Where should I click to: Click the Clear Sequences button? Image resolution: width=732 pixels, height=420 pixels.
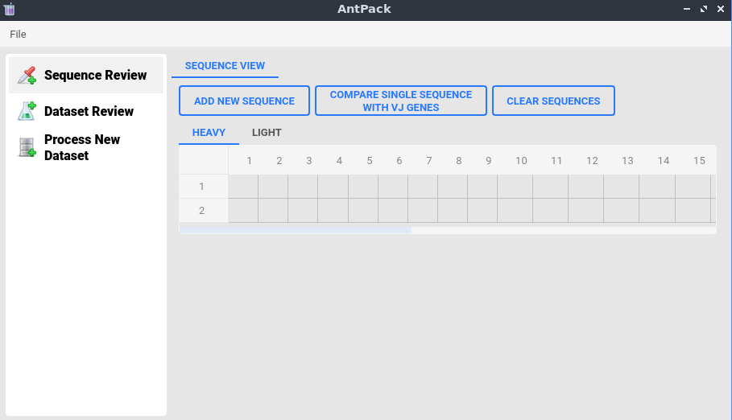[553, 101]
